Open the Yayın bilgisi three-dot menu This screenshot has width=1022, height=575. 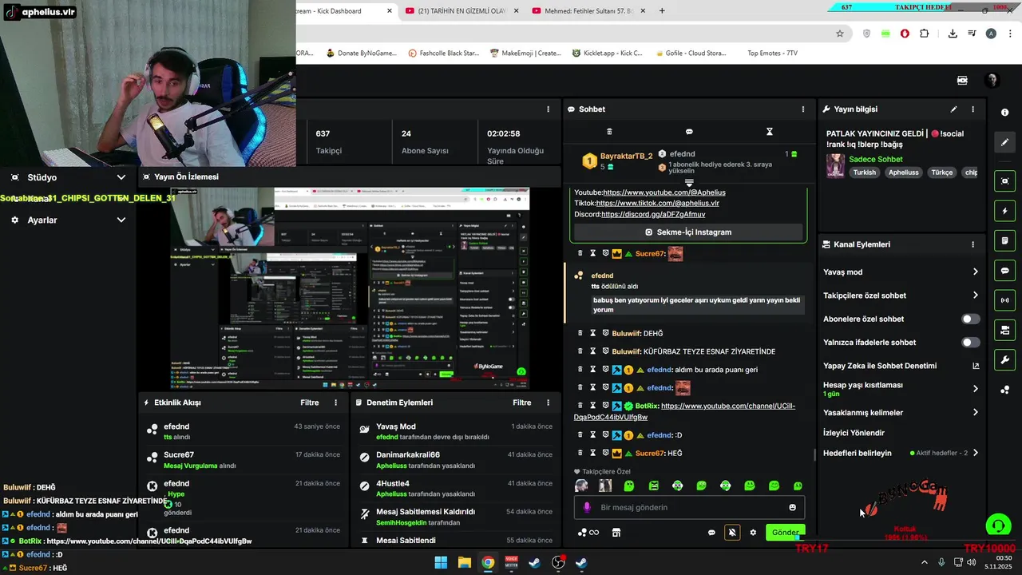(972, 109)
